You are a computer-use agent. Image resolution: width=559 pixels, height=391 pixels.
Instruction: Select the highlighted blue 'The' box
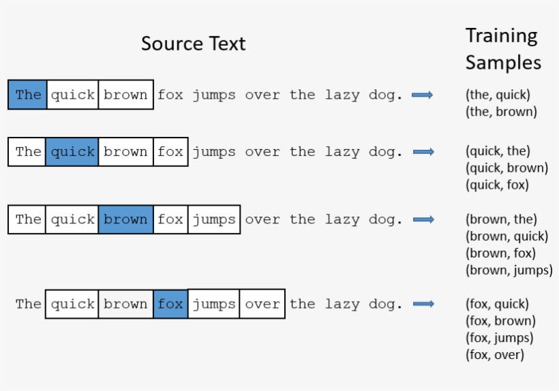[27, 95]
